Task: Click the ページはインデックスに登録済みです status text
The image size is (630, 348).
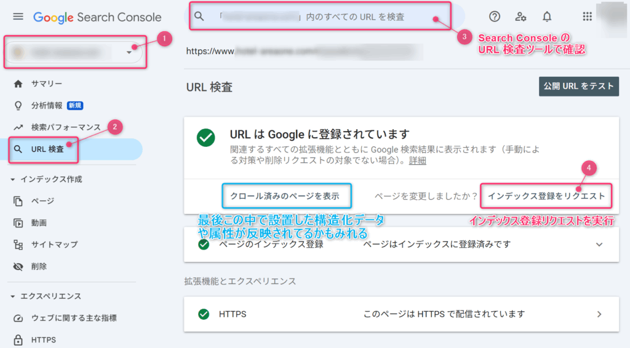Action: pyautogui.click(x=437, y=245)
